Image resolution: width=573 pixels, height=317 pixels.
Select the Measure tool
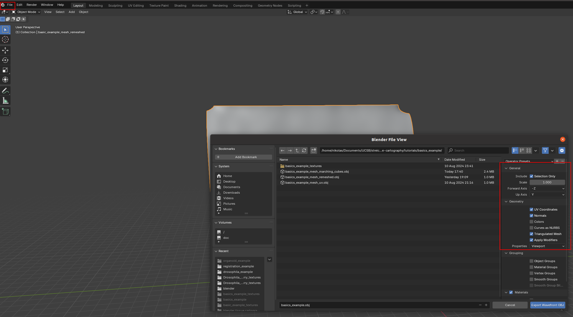5,101
